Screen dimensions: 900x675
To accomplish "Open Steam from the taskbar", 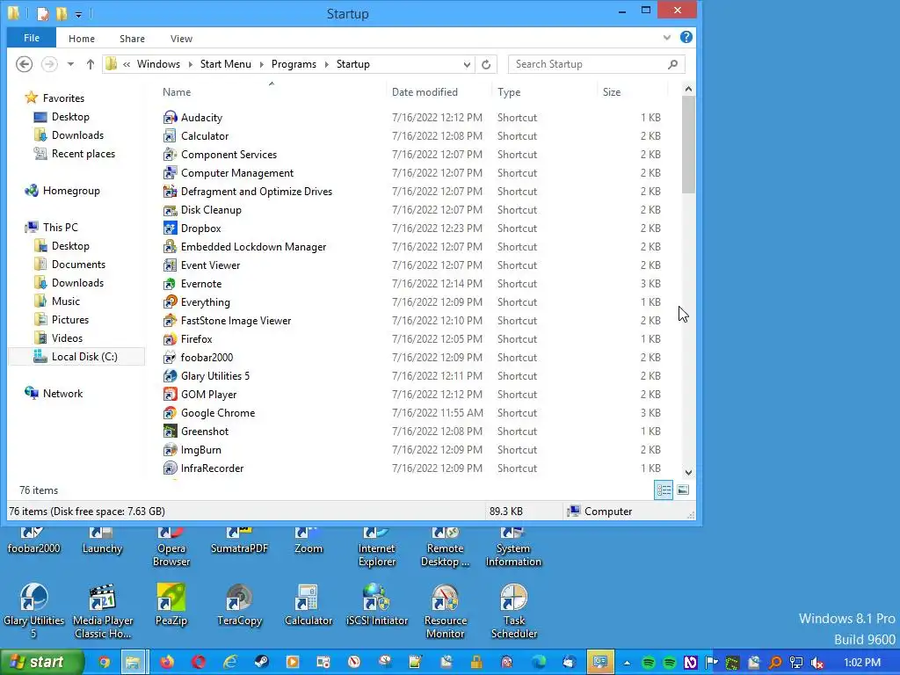I will tap(261, 663).
